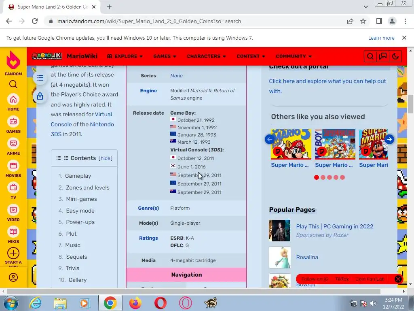
Task: Click the portal help link text
Action: click(327, 86)
